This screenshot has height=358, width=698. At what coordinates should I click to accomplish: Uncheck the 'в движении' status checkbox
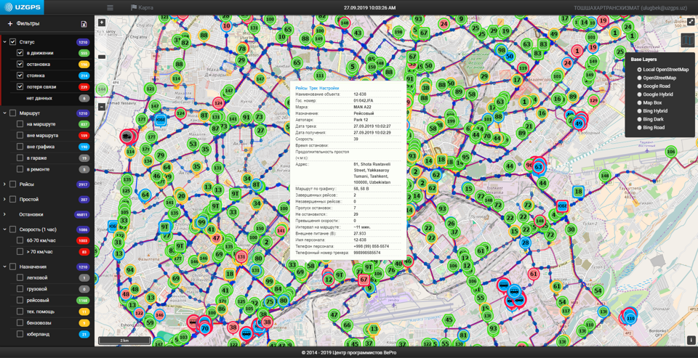pyautogui.click(x=20, y=53)
